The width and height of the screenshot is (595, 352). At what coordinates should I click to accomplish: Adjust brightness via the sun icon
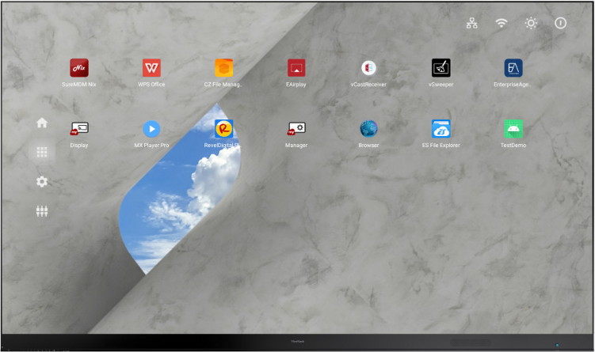[531, 23]
